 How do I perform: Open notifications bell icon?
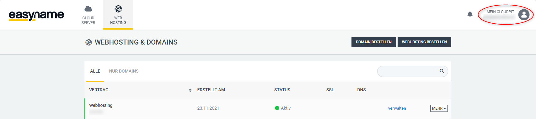[470, 14]
